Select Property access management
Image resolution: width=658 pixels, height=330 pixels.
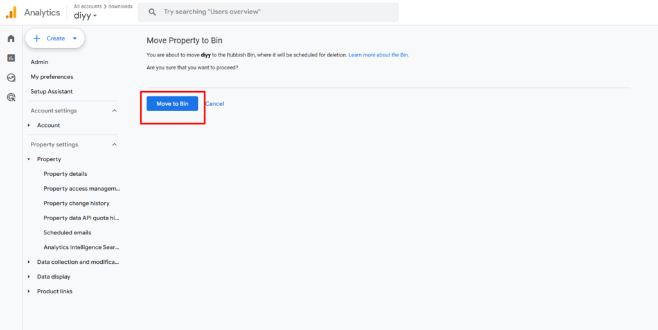tap(82, 189)
